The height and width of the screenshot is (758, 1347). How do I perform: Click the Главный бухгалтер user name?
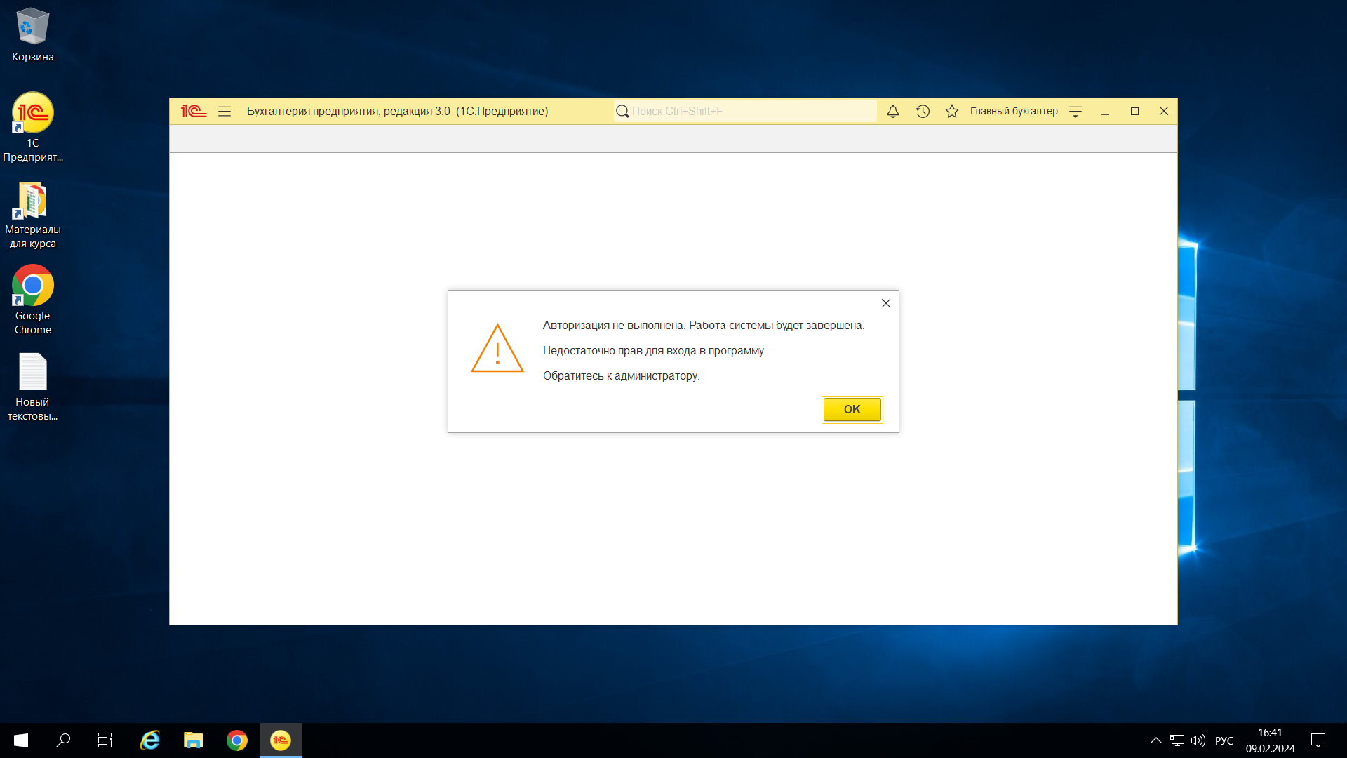click(x=1014, y=112)
